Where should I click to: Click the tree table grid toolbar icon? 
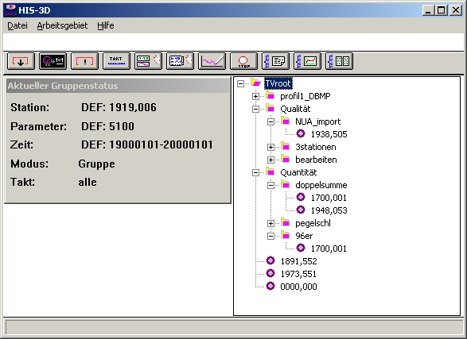point(340,61)
